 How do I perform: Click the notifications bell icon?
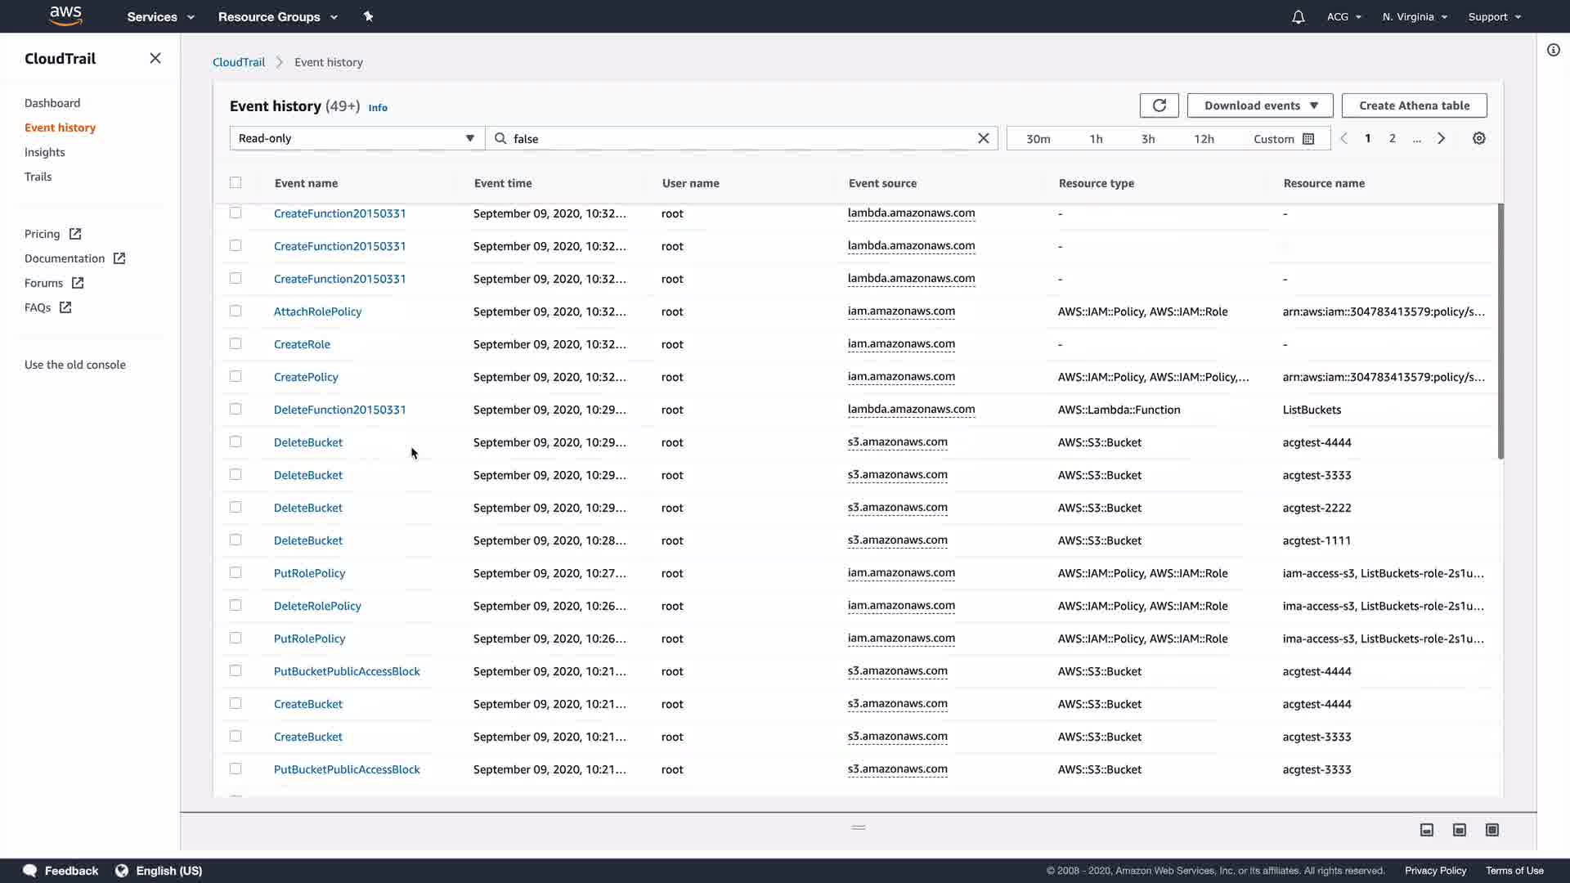click(1298, 17)
